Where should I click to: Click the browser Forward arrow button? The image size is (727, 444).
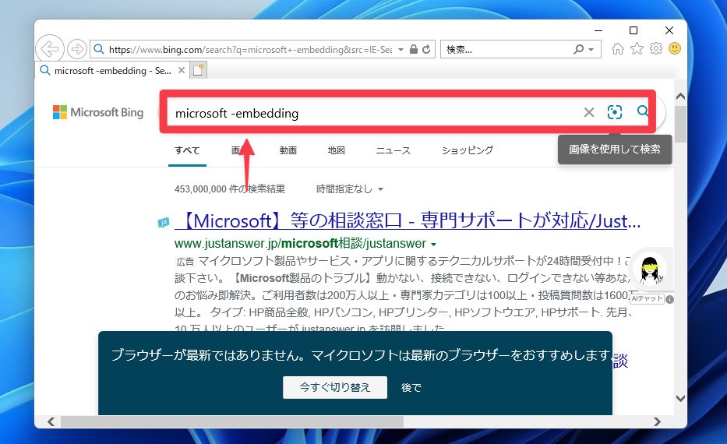(76, 49)
